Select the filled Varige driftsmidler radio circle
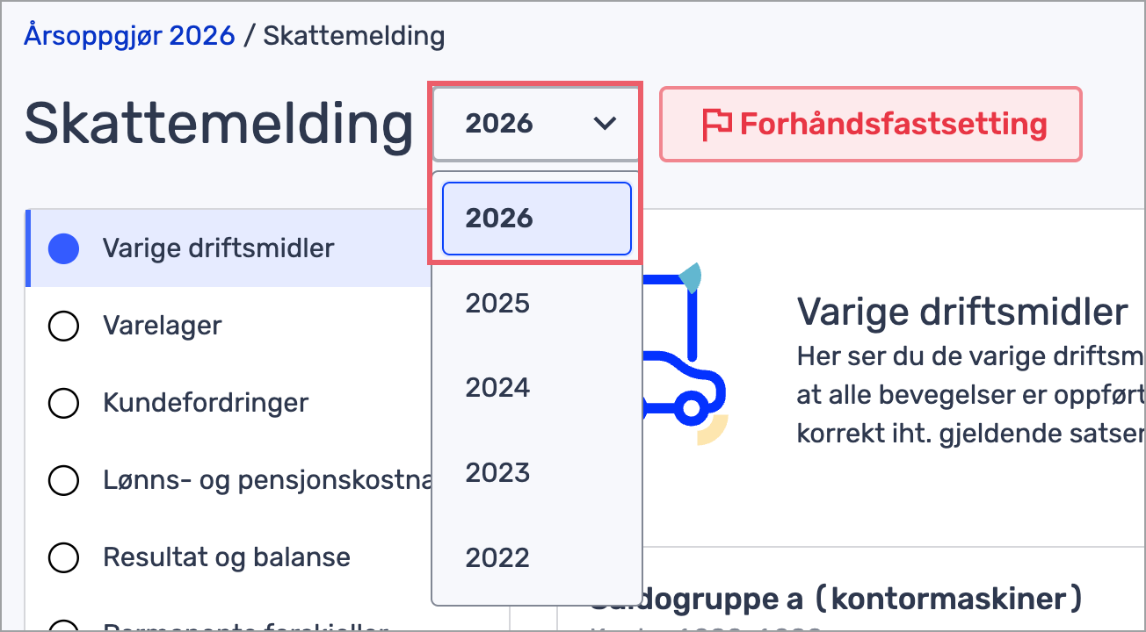1146x632 pixels. pos(63,248)
